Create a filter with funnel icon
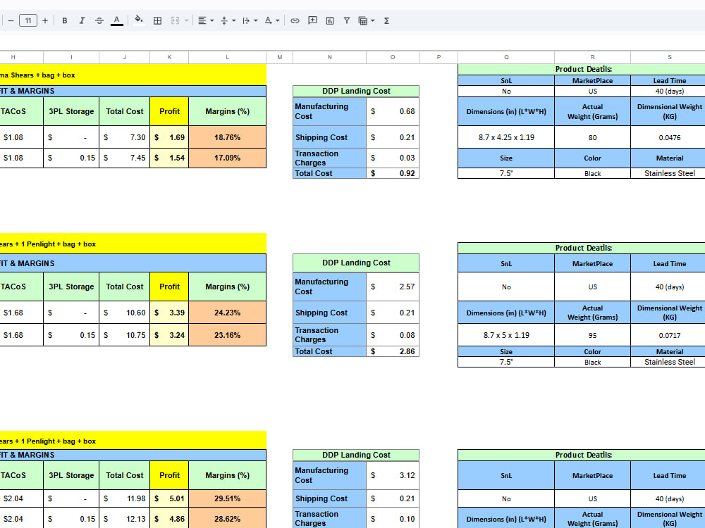Viewport: 705px width, 528px height. tap(347, 20)
